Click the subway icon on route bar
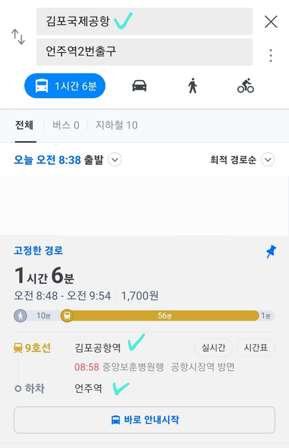The height and width of the screenshot is (448, 289). click(67, 316)
